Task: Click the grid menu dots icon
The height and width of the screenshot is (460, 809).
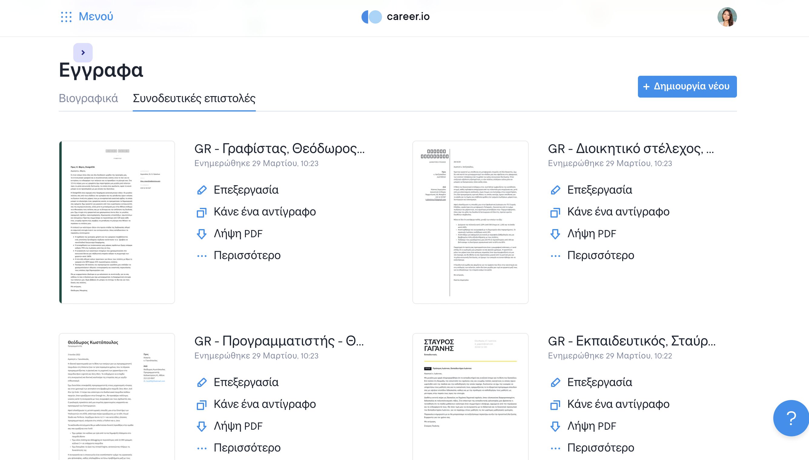Action: click(66, 17)
